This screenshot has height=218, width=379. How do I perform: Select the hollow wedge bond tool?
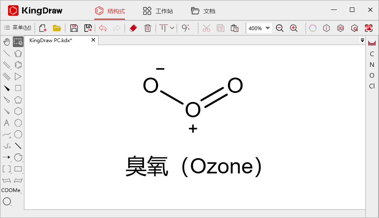click(x=7, y=100)
